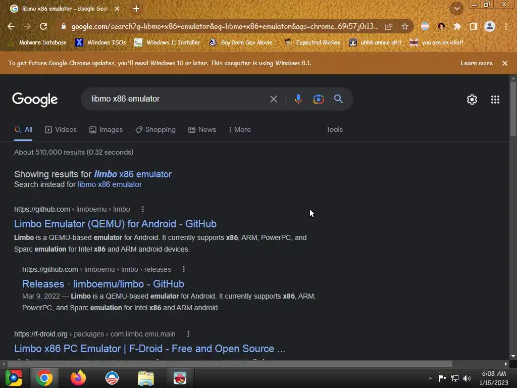Click the taskbar clock showing 6:08 AM
The height and width of the screenshot is (388, 517).
pos(494,378)
